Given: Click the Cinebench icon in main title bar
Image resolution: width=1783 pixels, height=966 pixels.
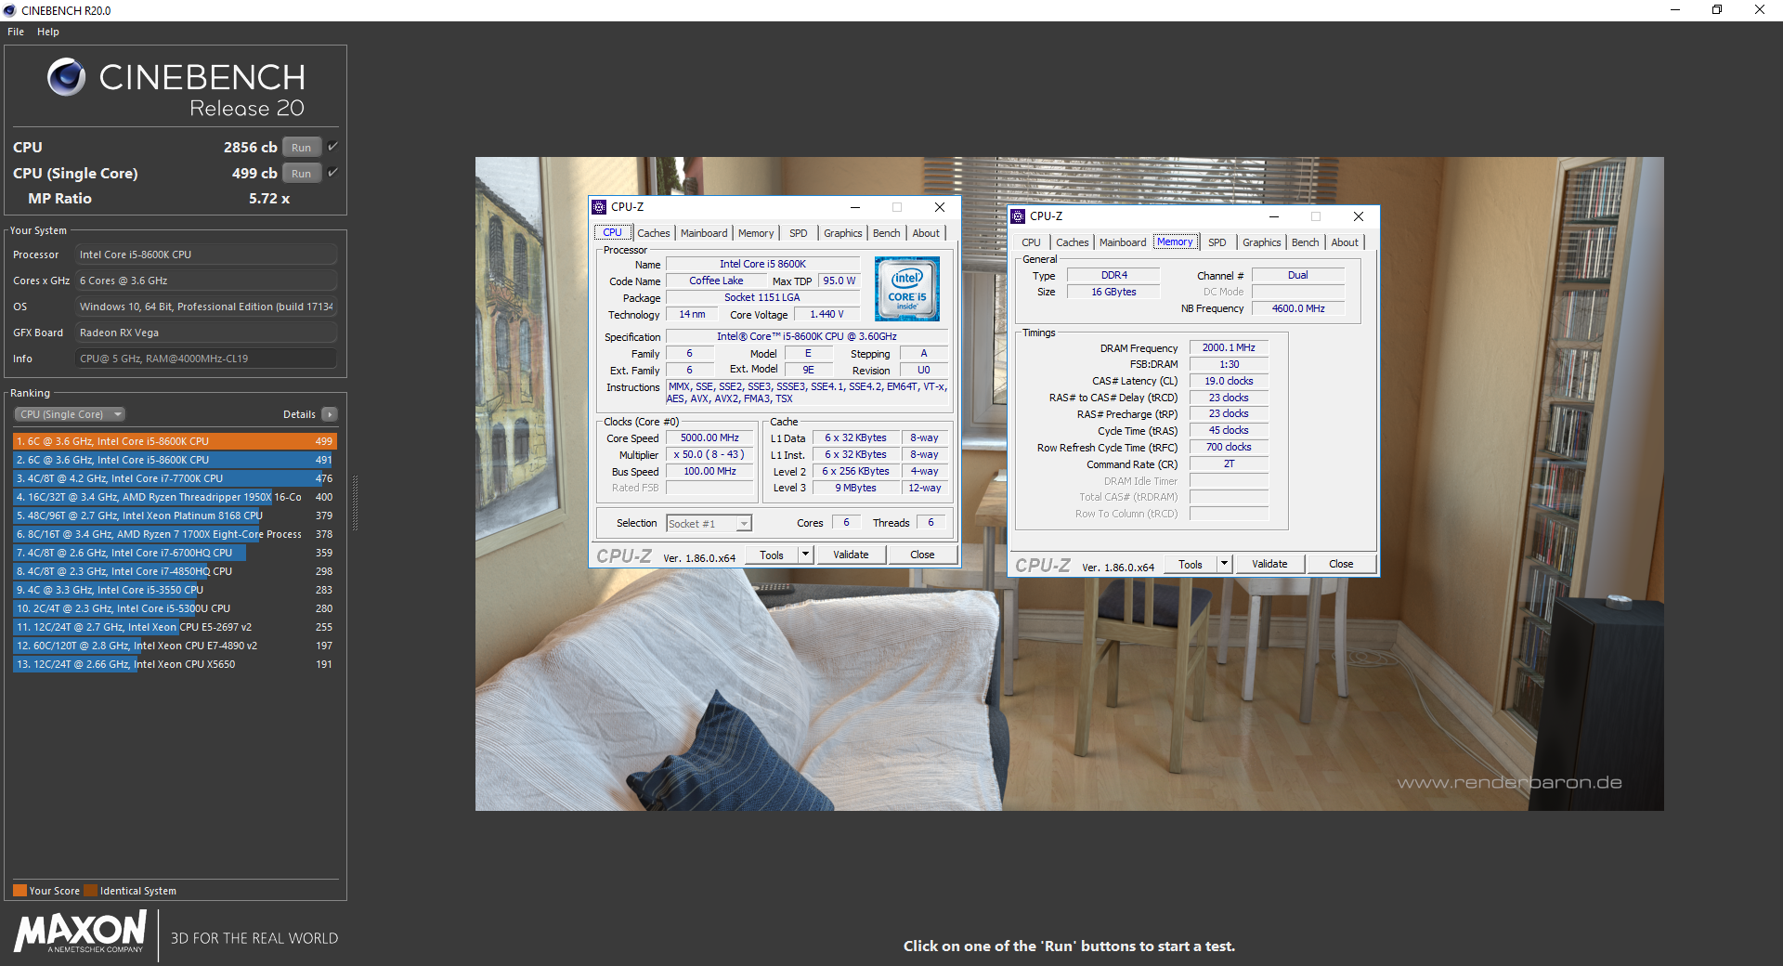Looking at the screenshot, I should point(10,10).
